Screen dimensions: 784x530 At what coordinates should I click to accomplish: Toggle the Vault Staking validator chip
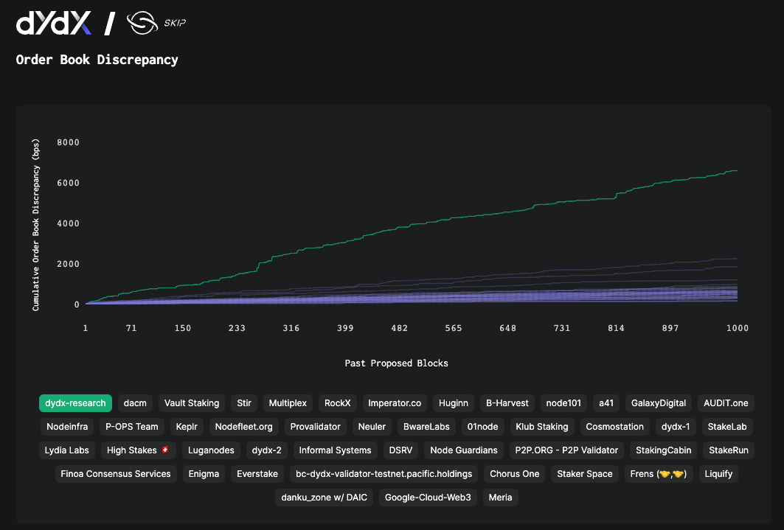[192, 403]
